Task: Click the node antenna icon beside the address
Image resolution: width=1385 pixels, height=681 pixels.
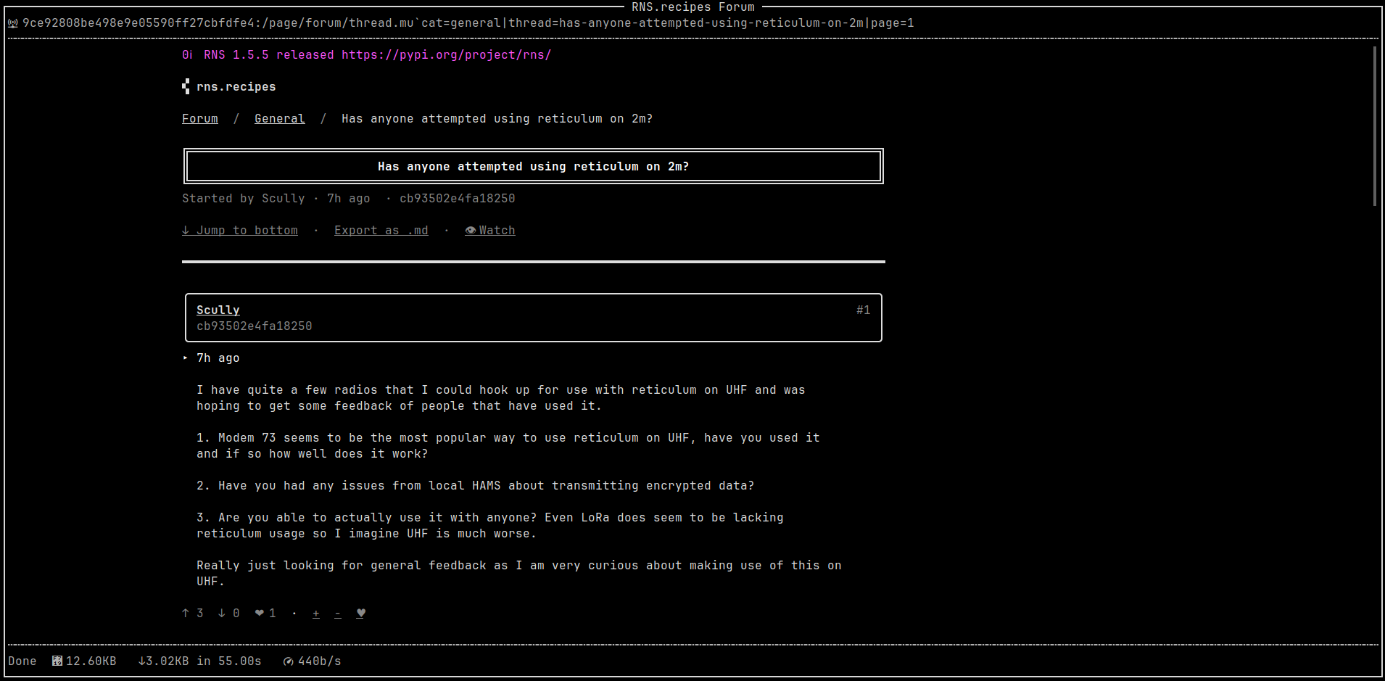Action: 13,23
